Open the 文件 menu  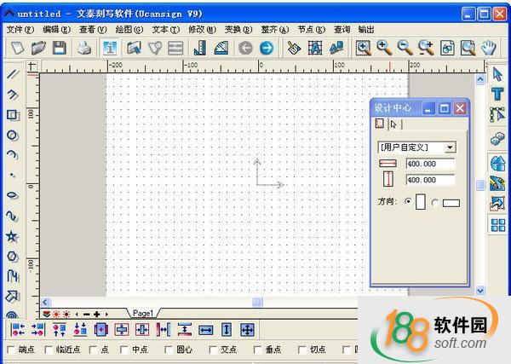(x=18, y=29)
